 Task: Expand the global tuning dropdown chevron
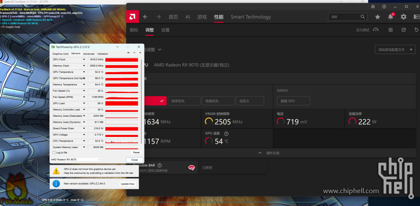coord(160,49)
